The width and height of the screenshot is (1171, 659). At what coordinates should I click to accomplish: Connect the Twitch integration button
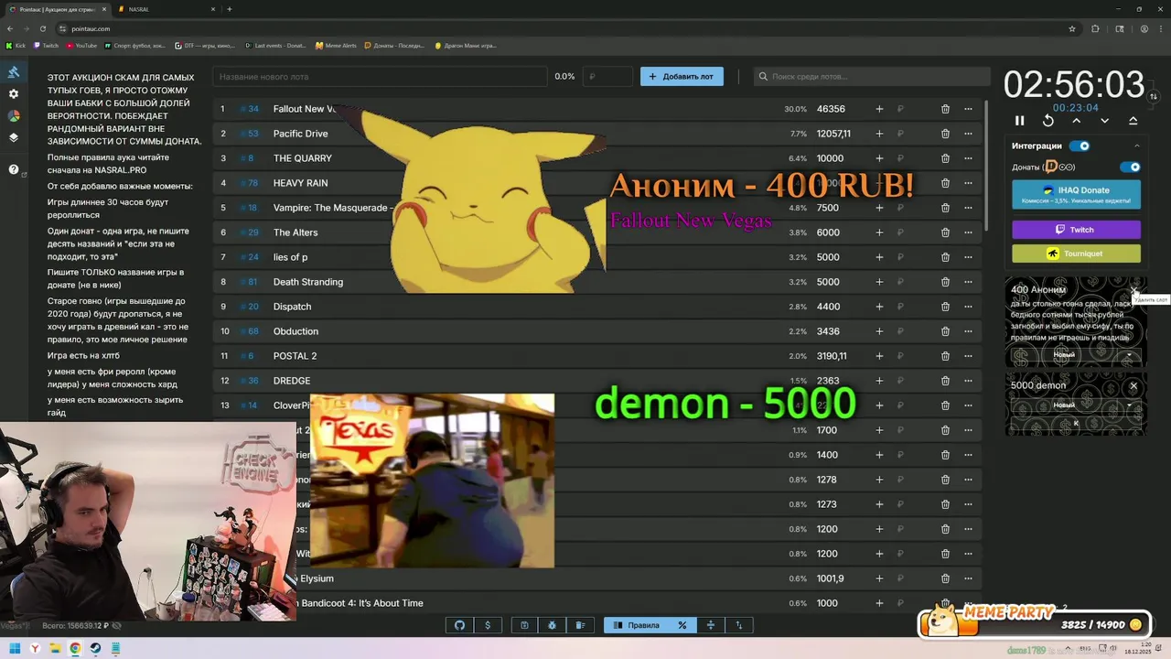coord(1076,230)
